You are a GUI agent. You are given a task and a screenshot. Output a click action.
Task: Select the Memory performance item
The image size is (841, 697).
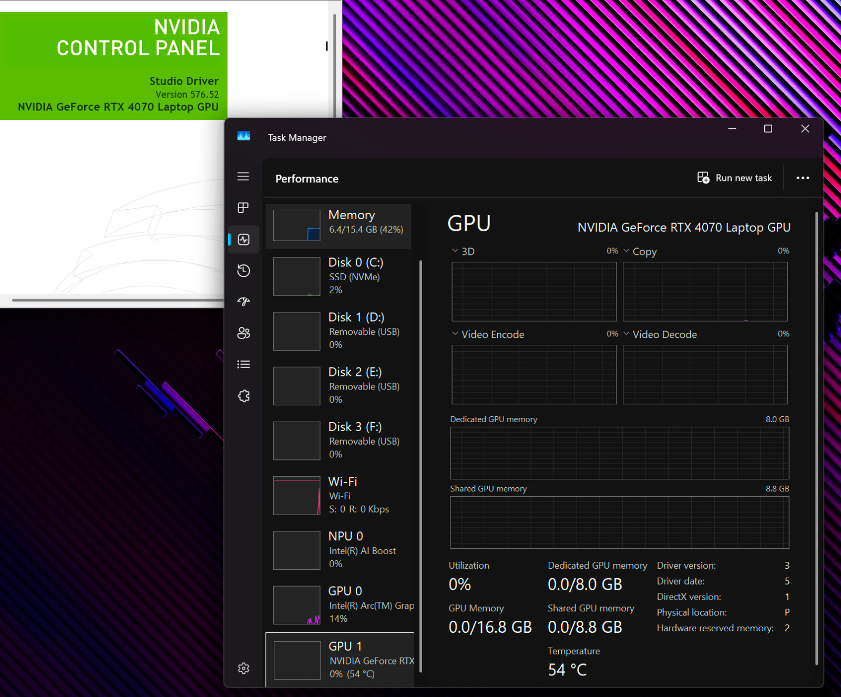coord(339,226)
